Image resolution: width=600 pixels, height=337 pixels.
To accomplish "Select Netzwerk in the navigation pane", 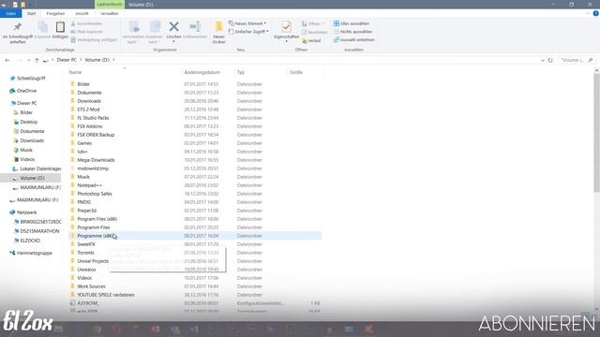I will click(x=26, y=212).
